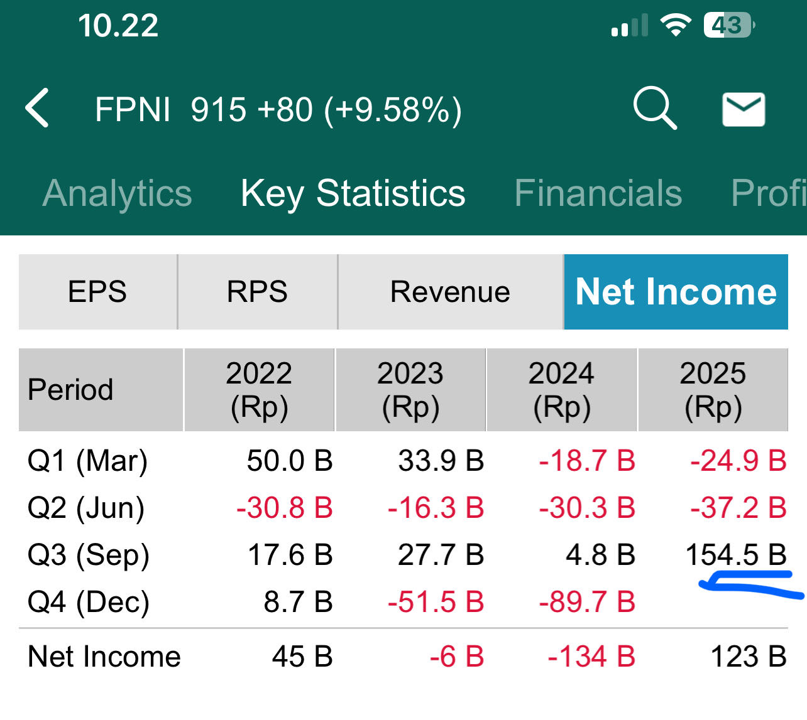The width and height of the screenshot is (807, 720).
Task: Tap the Q3 2025 value 154.5 B
Action: pos(735,555)
